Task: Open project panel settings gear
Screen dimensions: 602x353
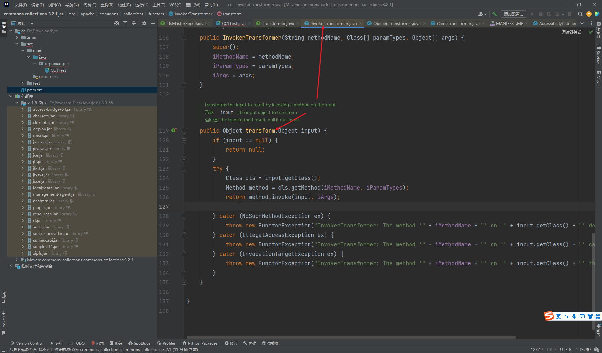Action: coord(144,23)
